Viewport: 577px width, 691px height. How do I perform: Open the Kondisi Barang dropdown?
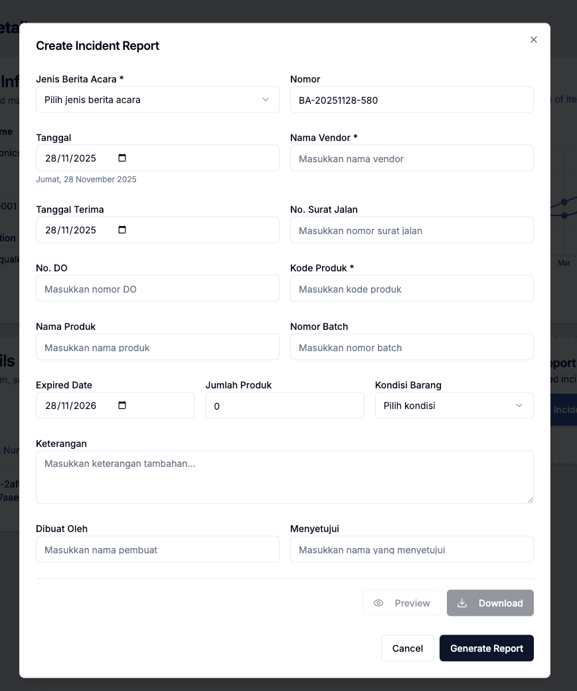(454, 406)
